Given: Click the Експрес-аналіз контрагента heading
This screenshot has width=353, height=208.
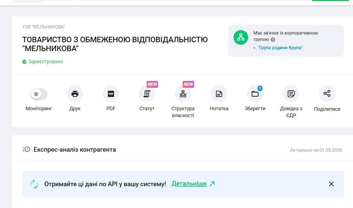Looking at the screenshot, I should pyautogui.click(x=75, y=150).
